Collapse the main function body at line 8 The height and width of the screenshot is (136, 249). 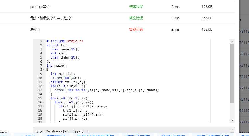(x=44, y=70)
